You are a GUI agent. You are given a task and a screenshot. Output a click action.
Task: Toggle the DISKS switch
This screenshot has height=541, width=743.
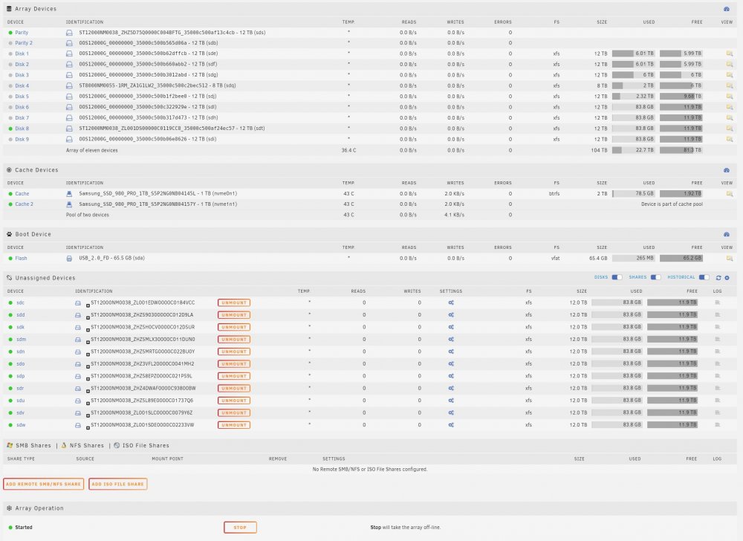click(617, 278)
